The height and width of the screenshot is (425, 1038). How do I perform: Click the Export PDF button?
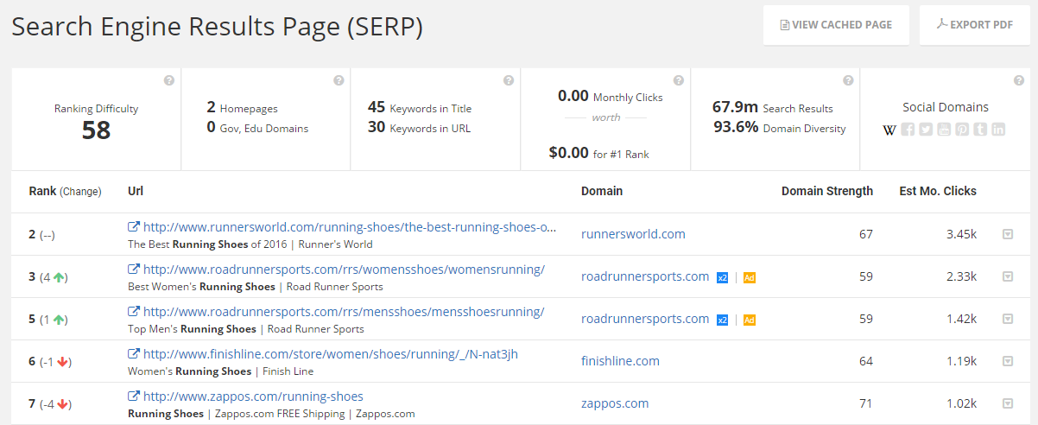(x=975, y=25)
